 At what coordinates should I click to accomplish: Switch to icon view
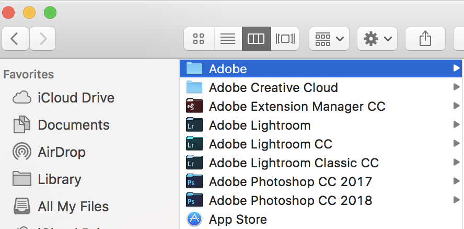click(x=199, y=39)
